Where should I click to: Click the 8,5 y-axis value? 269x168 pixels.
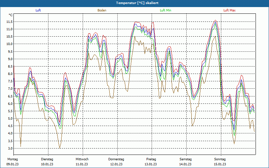(x=10, y=66)
